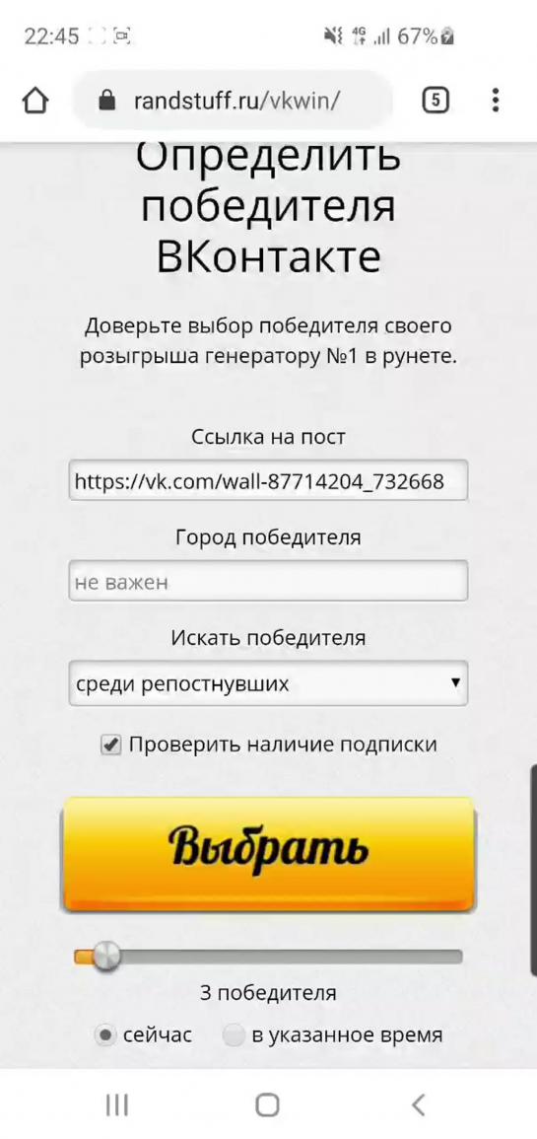Click the Ссылка на пост URL field
The width and height of the screenshot is (537, 1139).
coord(268,480)
